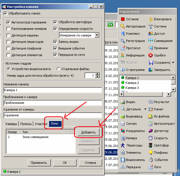This screenshot has height=176, width=180.
Task: Expand the Детально dropdown arrow
Action: point(145,109)
